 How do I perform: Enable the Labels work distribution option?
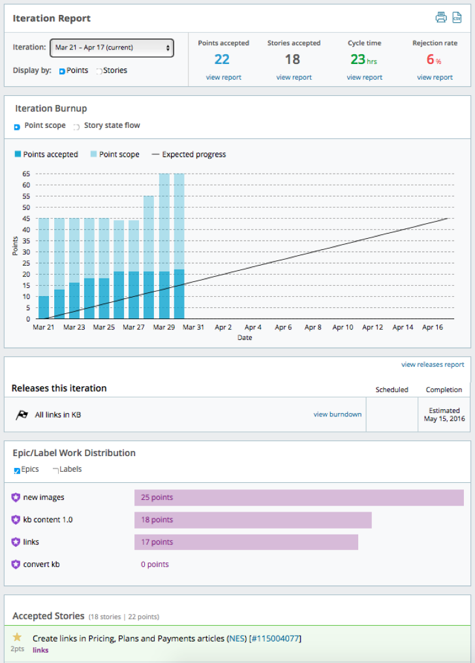55,470
